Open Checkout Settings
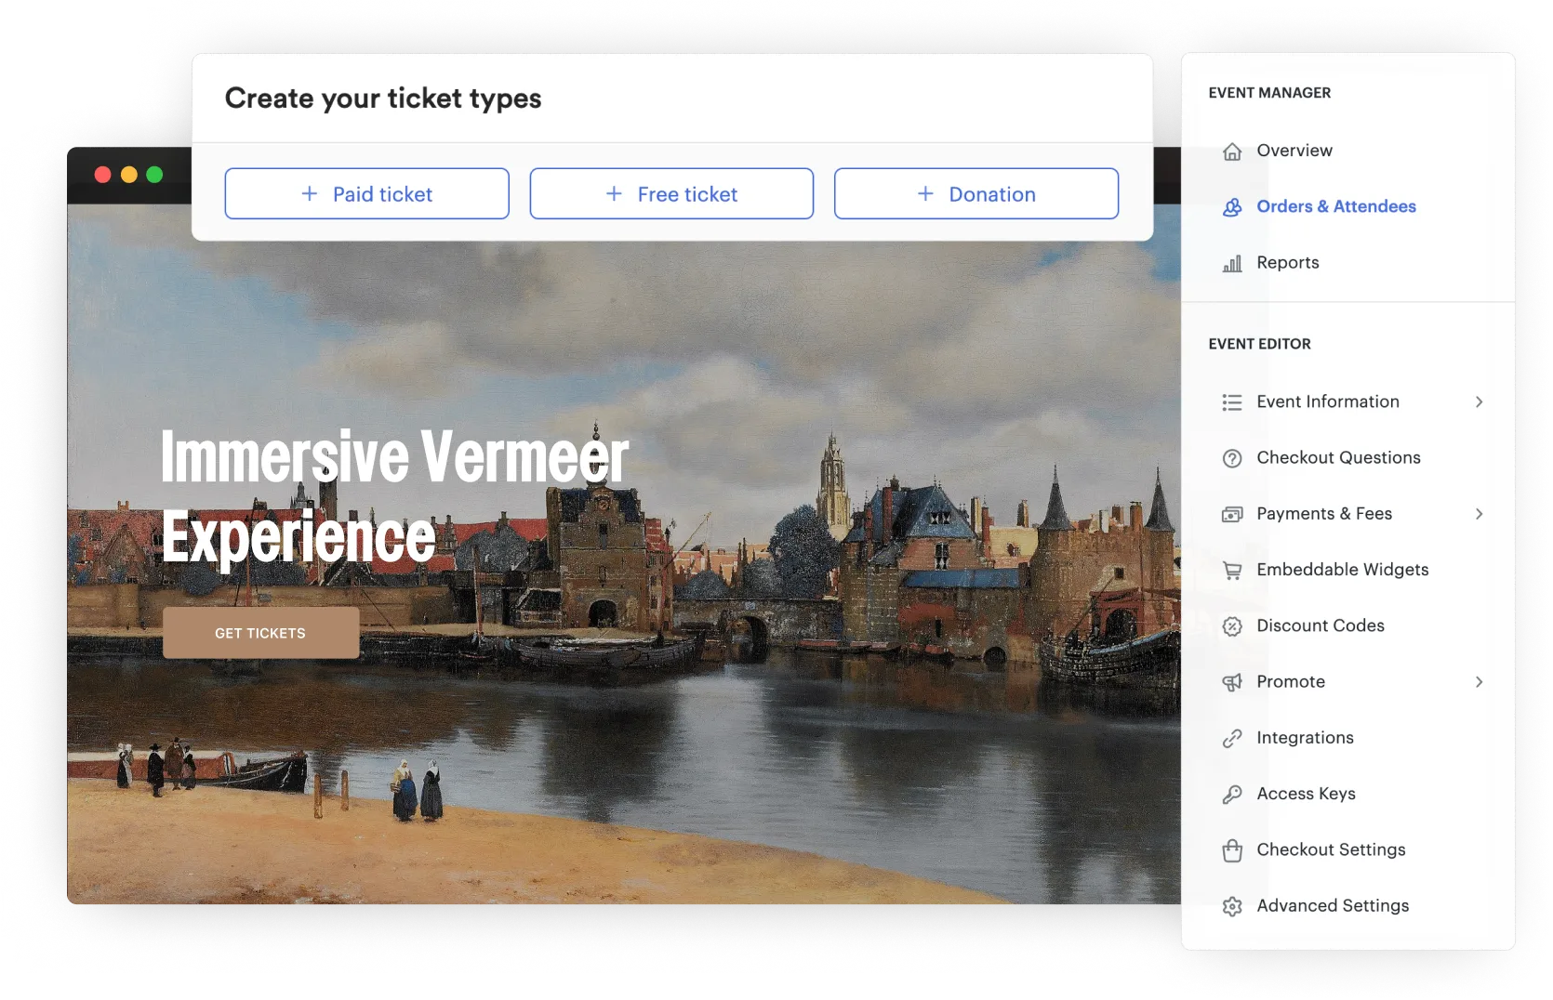This screenshot has width=1553, height=1000. coord(1331,849)
